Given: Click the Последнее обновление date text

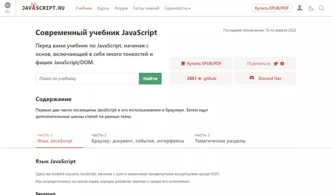Looking at the screenshot, I should coord(260,30).
